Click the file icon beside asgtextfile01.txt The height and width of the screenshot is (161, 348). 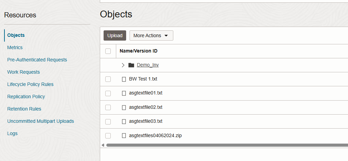click(x=124, y=93)
